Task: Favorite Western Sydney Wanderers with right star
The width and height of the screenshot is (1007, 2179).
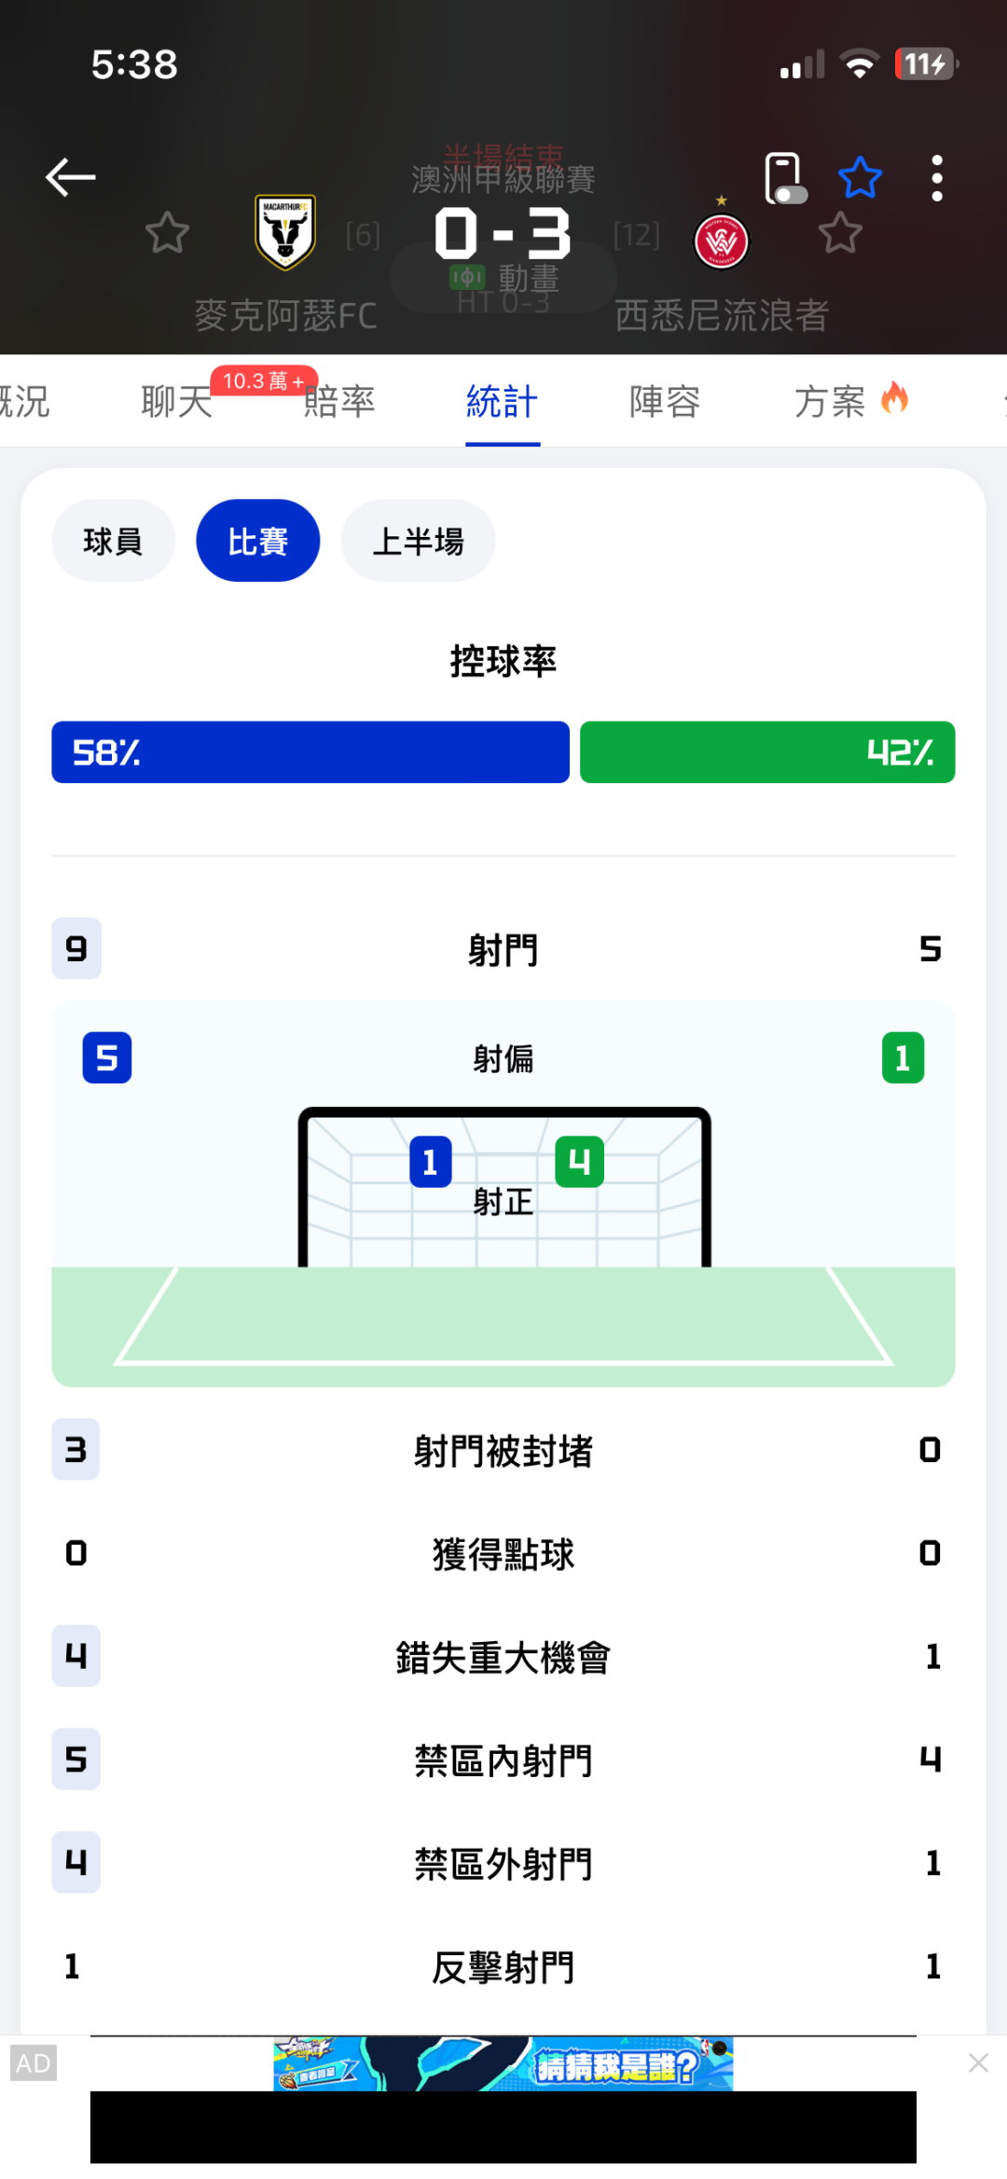Action: tap(840, 233)
